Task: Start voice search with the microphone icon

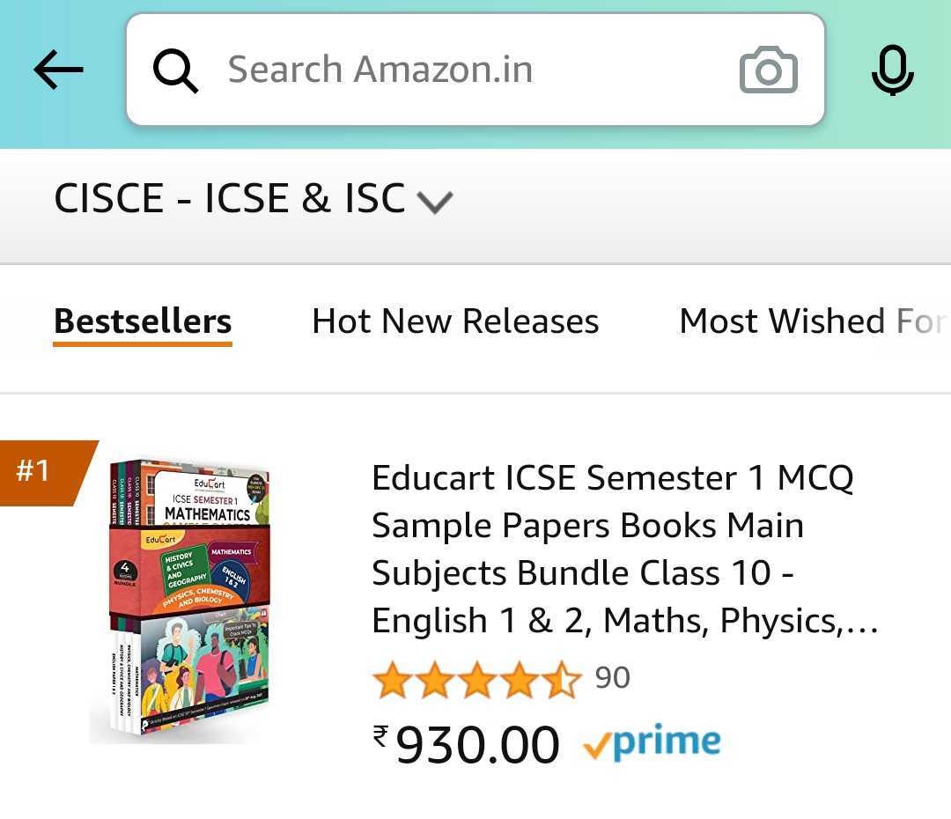Action: 892,70
